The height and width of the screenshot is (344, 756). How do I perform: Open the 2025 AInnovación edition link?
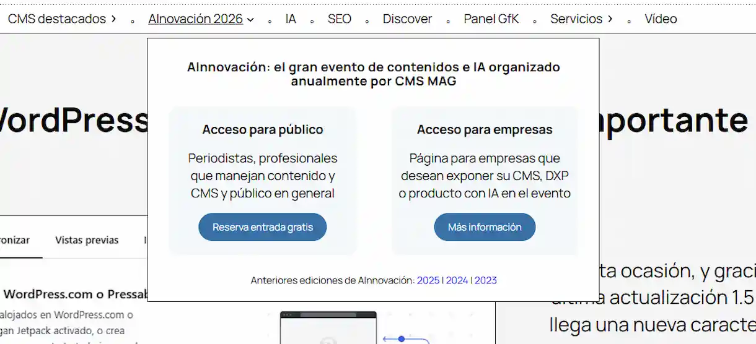pyautogui.click(x=428, y=280)
